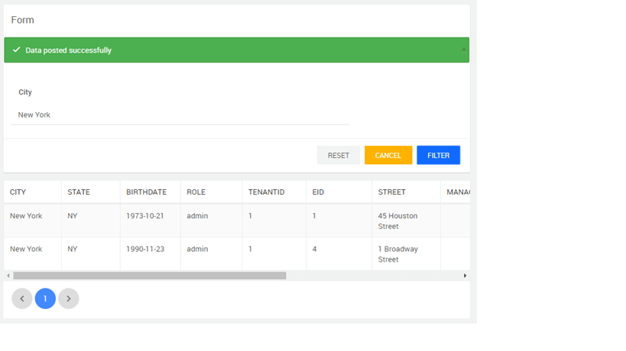
Task: Click the checkmark icon in success banner
Action: [x=16, y=50]
